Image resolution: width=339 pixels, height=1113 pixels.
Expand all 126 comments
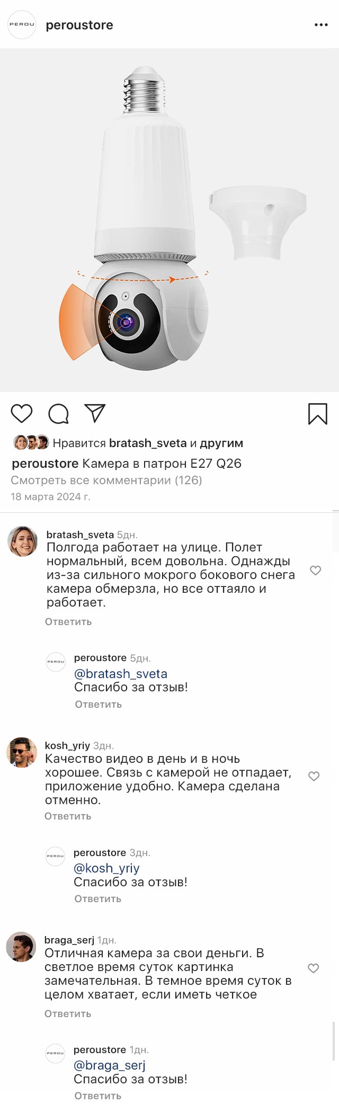[106, 480]
